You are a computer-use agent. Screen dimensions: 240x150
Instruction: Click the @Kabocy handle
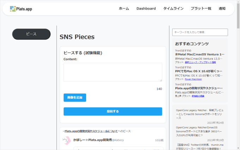point(118,140)
